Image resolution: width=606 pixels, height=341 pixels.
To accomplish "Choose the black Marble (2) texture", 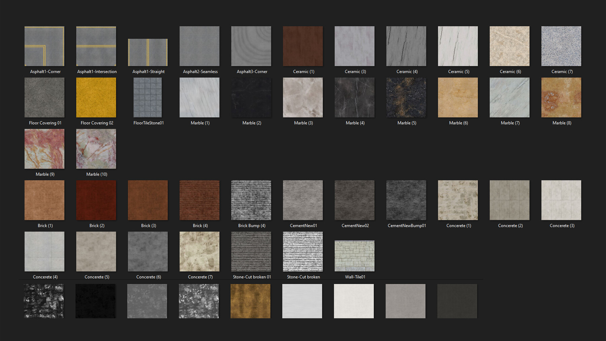I will tap(251, 98).
